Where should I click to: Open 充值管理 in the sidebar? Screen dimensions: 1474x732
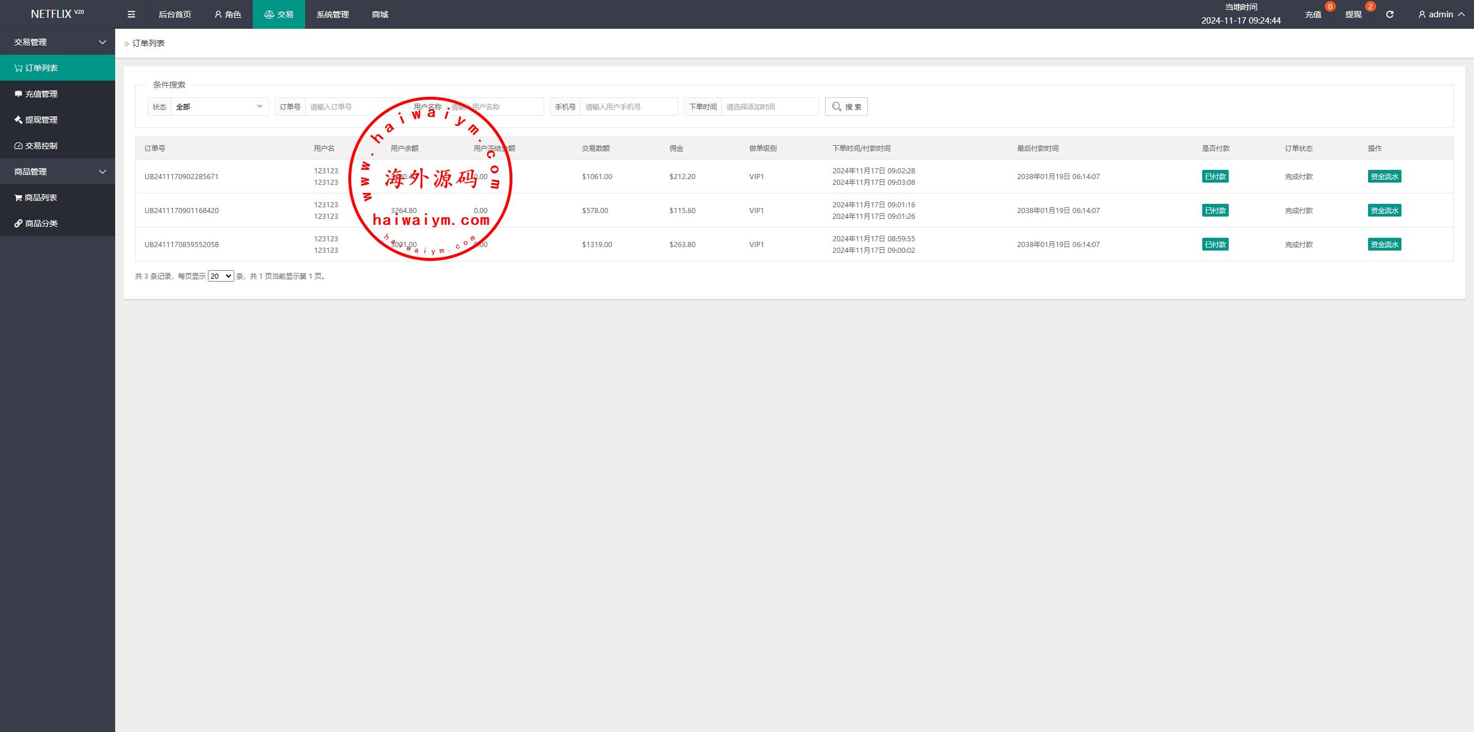pos(41,94)
